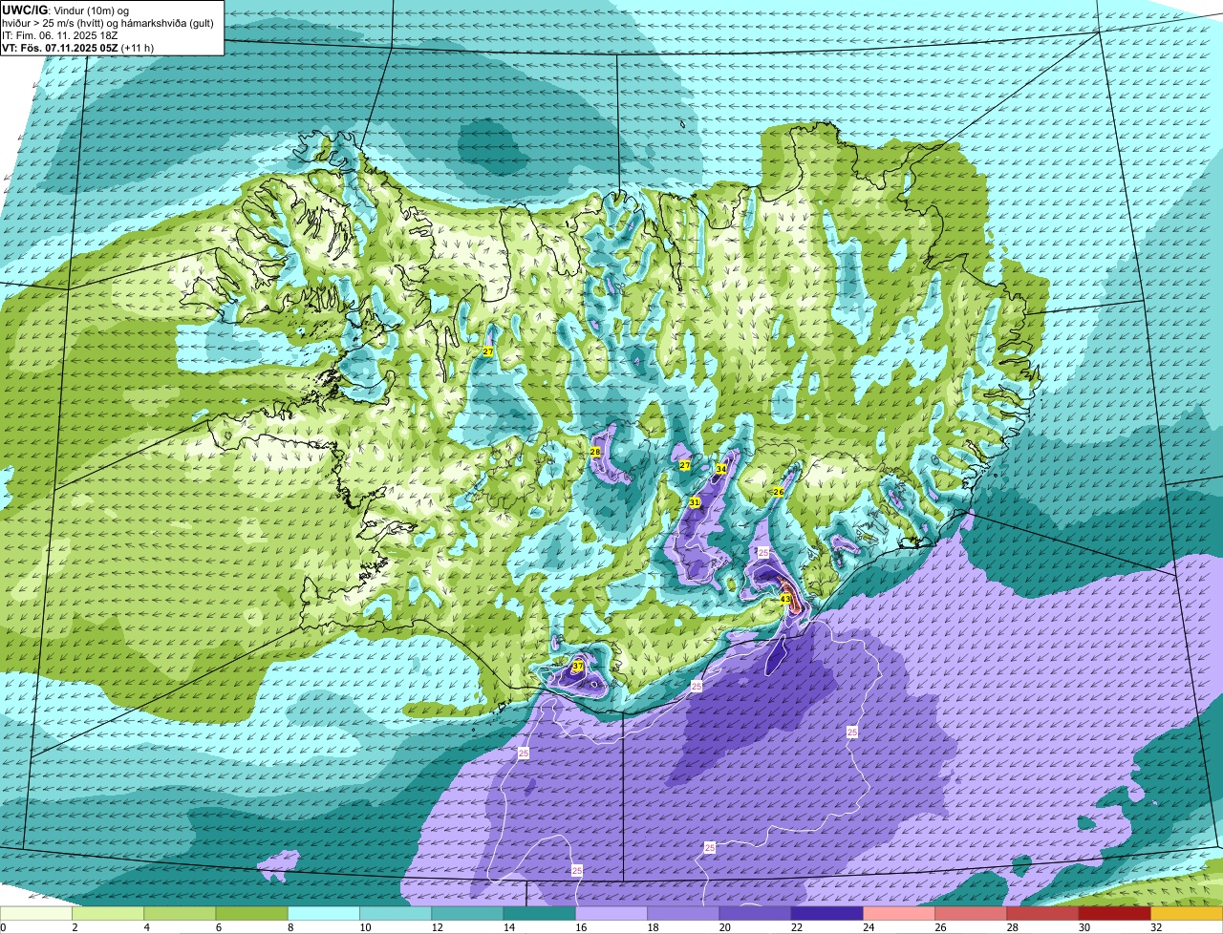The width and height of the screenshot is (1223, 934).
Task: Click the yellow gust label 26 on the map
Action: click(778, 492)
